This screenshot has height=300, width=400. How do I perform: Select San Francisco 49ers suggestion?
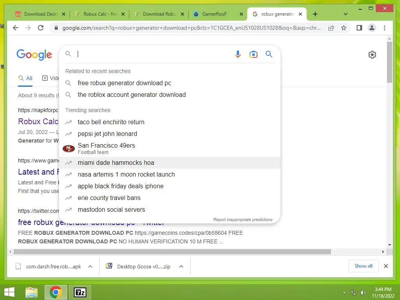coord(170,148)
